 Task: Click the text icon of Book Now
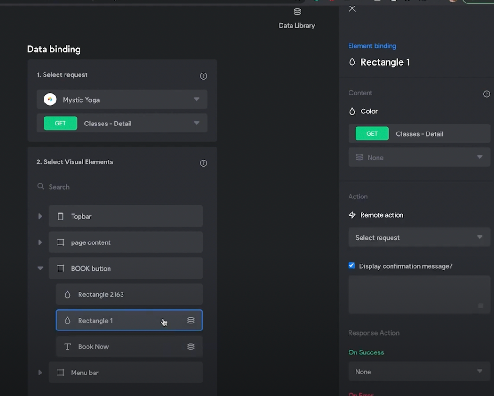[67, 346]
